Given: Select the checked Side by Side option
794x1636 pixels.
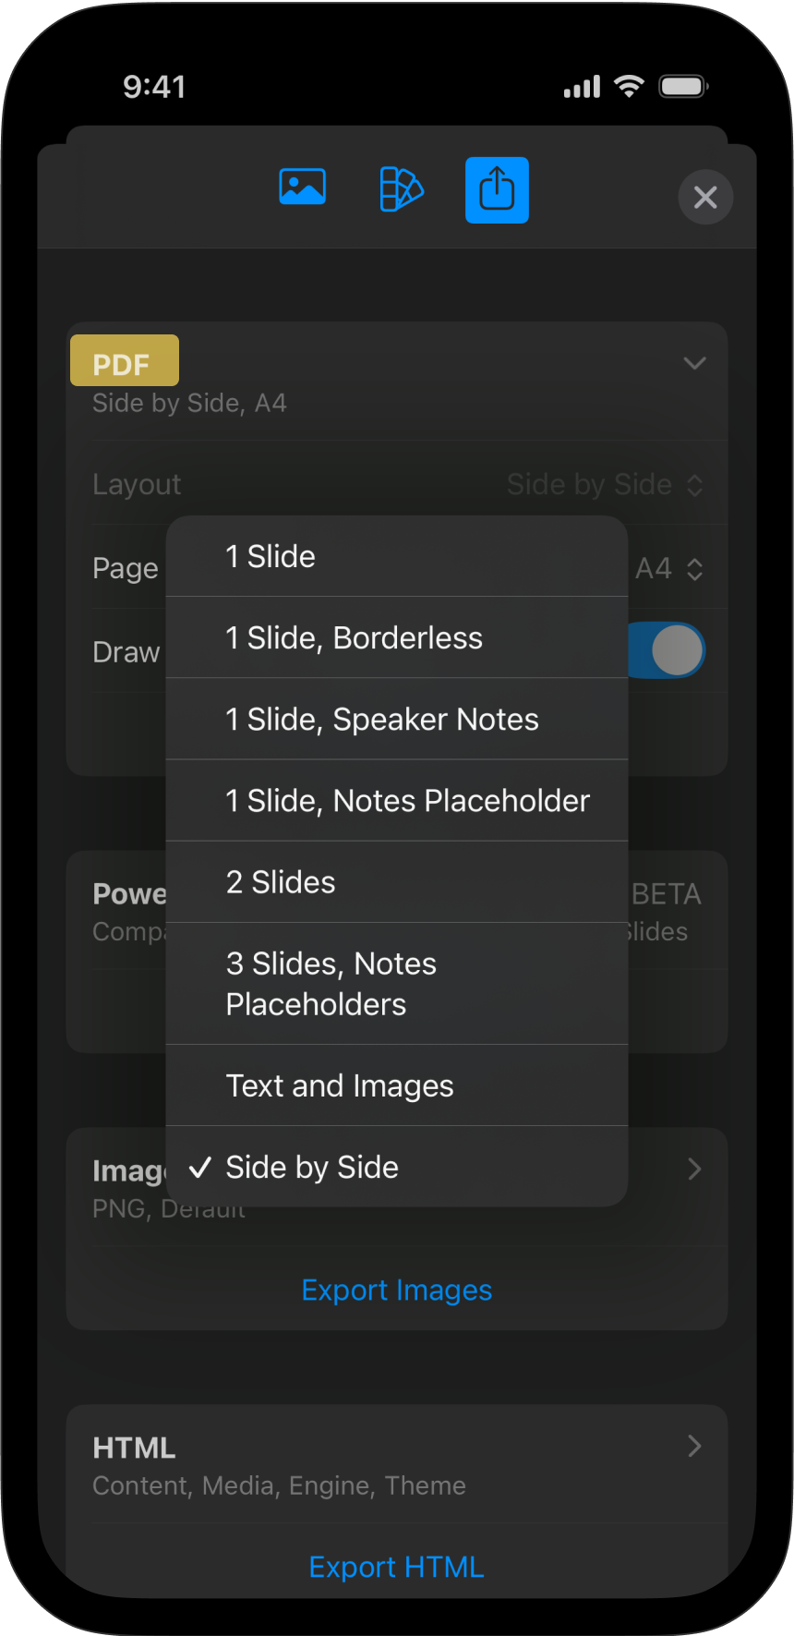Looking at the screenshot, I should [x=397, y=1168].
